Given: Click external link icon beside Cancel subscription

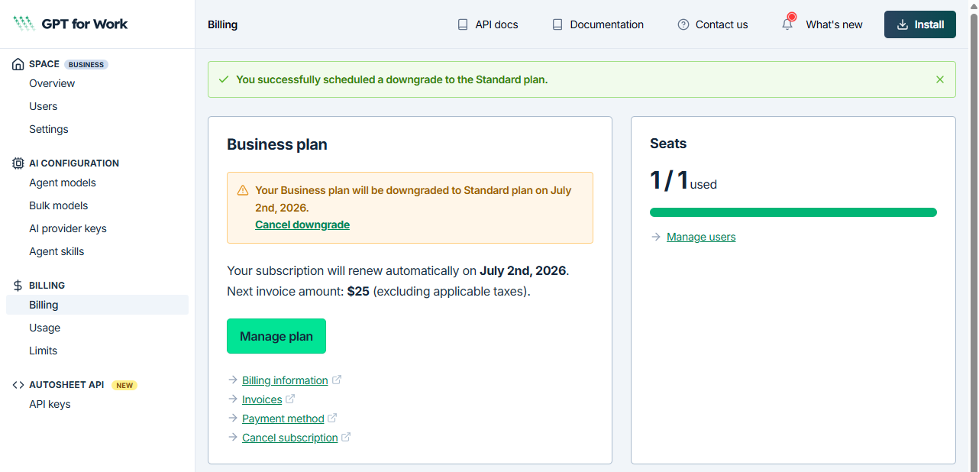Looking at the screenshot, I should click(346, 437).
